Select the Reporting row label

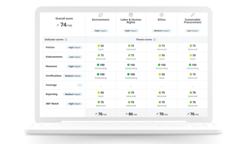52,94
